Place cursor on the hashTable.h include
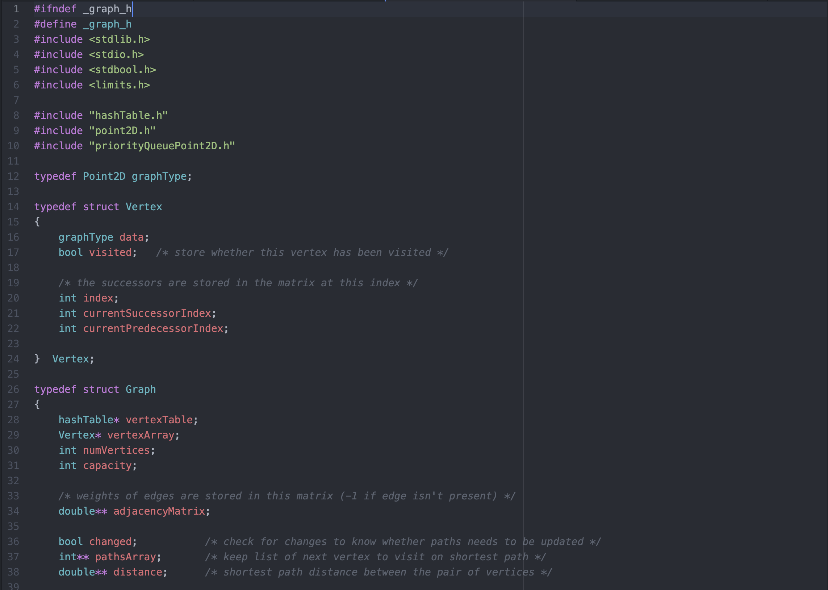The image size is (828, 590). point(128,116)
